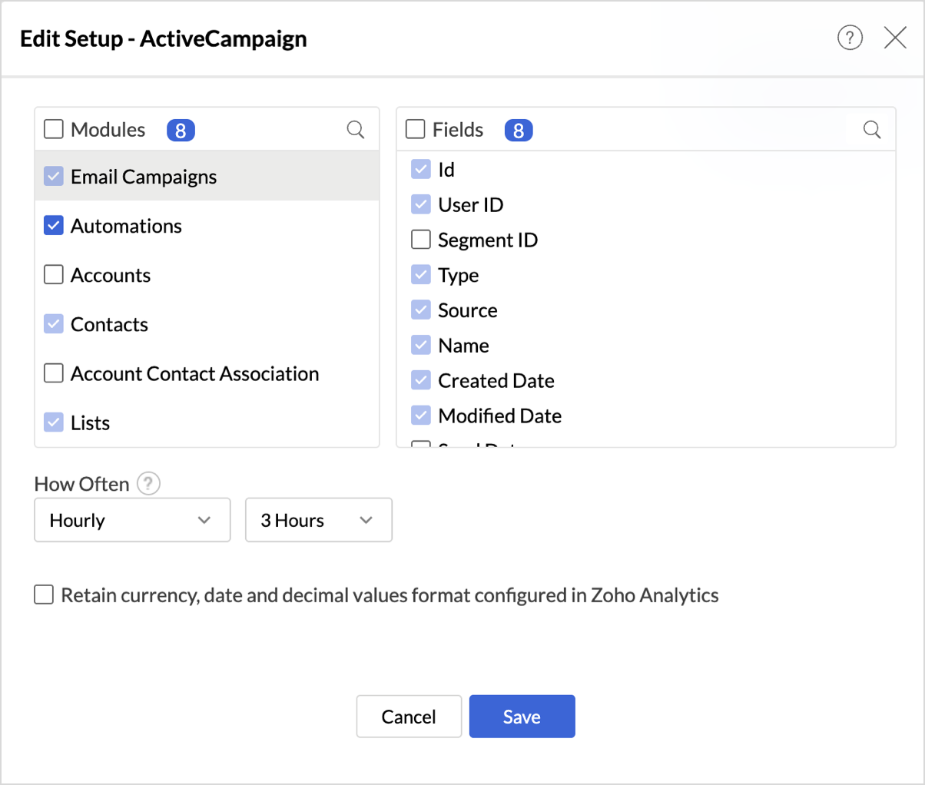Enable Account Contact Association module
Screen dimensions: 925x785
54,373
